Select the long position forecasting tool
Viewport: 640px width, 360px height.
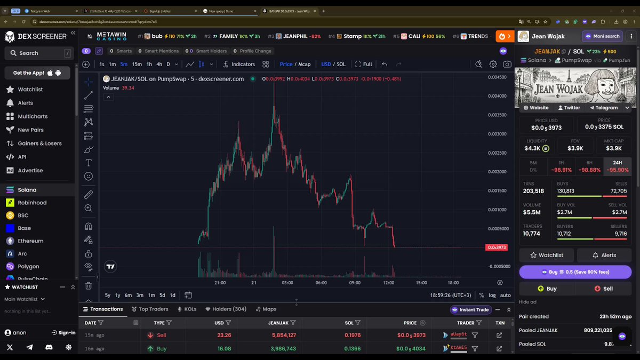(89, 135)
